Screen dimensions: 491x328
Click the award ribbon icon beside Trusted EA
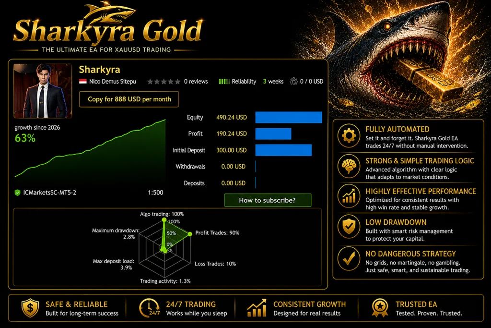tap(380, 308)
